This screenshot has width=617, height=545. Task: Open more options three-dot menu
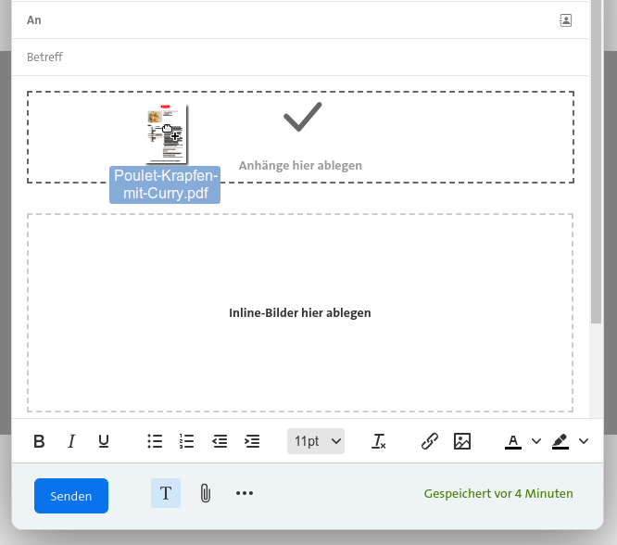pyautogui.click(x=245, y=494)
